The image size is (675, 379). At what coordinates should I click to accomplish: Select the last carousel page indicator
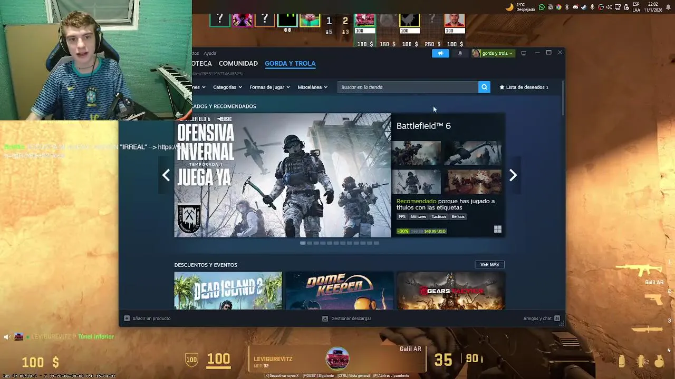pos(376,243)
